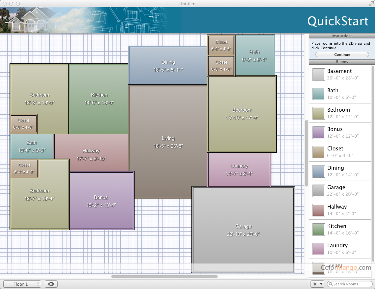Select the Dining room swatch icon

[318, 171]
